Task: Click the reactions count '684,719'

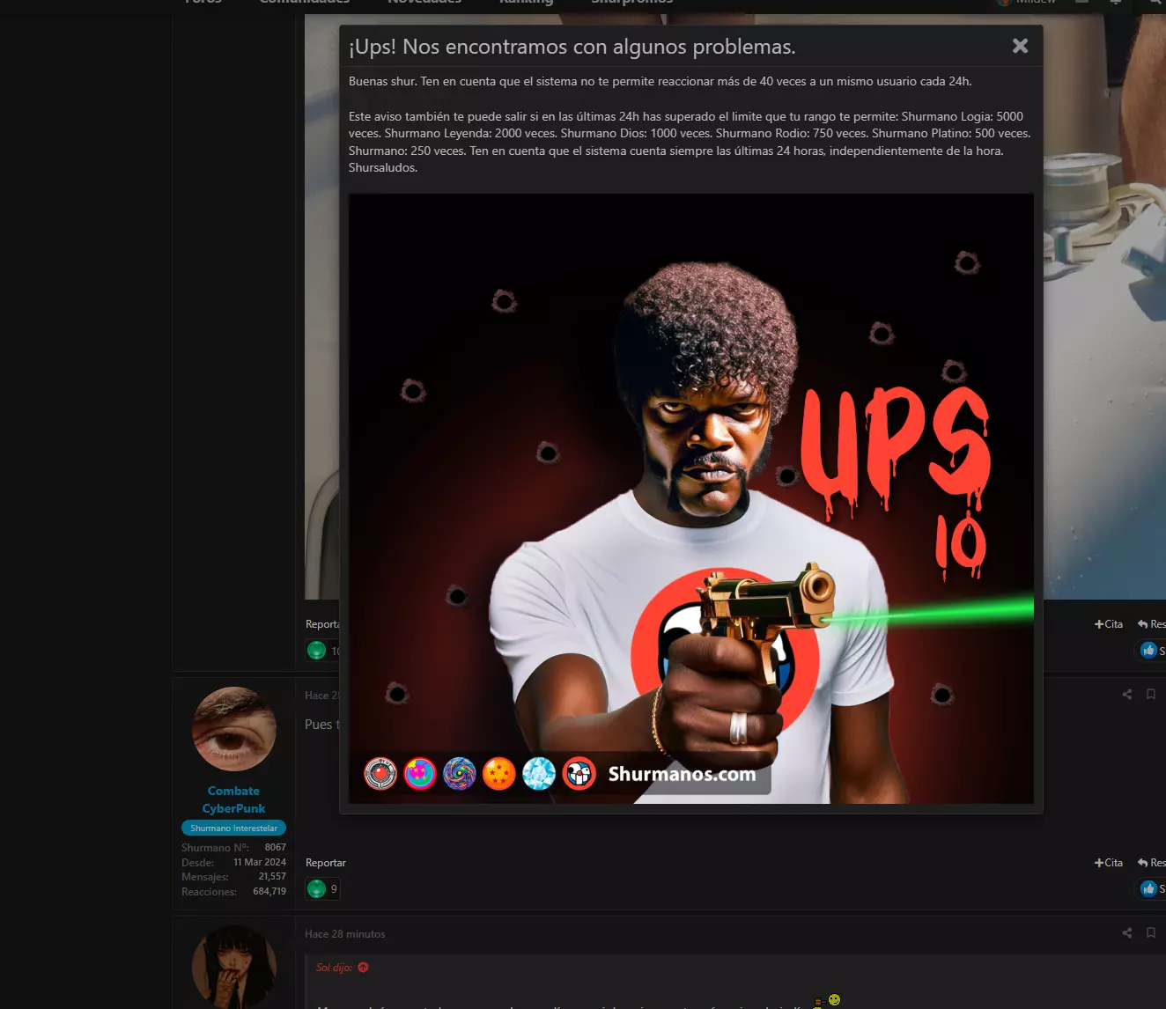Action: 269,892
